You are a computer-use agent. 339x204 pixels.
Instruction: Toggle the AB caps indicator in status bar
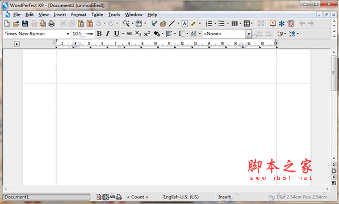coord(112,197)
